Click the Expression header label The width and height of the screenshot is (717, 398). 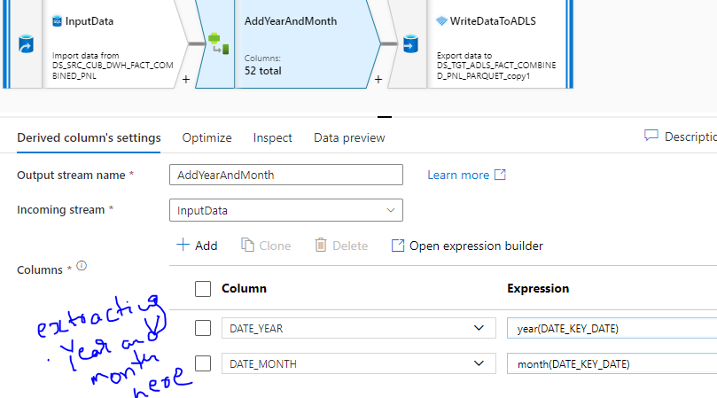click(538, 288)
